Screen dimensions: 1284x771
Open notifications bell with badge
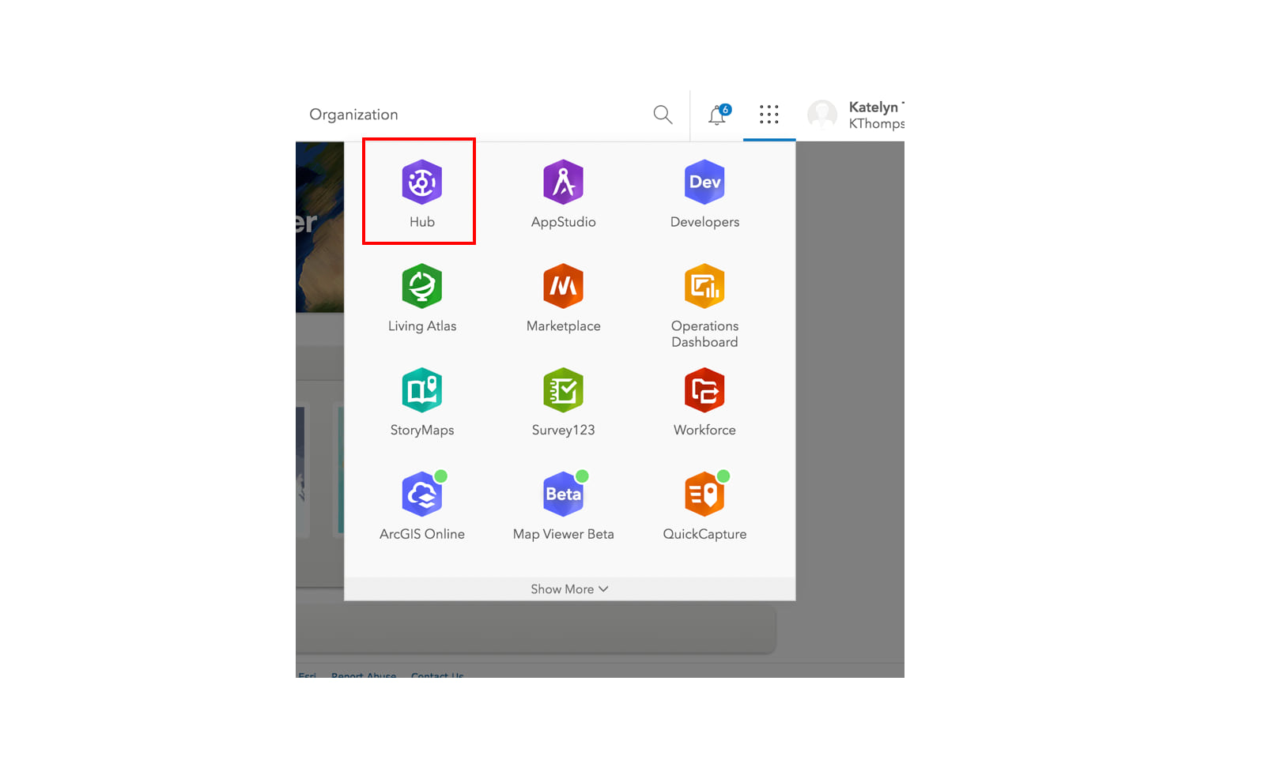click(x=719, y=115)
